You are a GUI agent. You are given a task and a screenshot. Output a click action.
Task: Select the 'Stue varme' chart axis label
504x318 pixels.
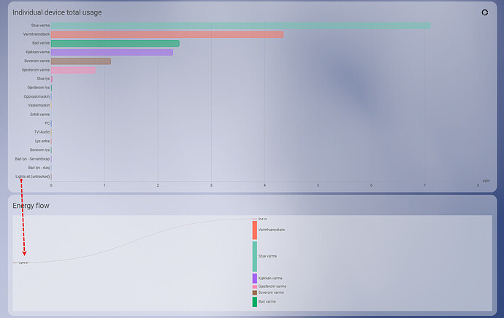pos(40,26)
